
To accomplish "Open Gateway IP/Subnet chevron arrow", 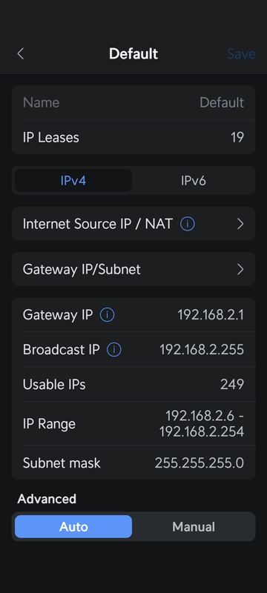I will [x=240, y=269].
